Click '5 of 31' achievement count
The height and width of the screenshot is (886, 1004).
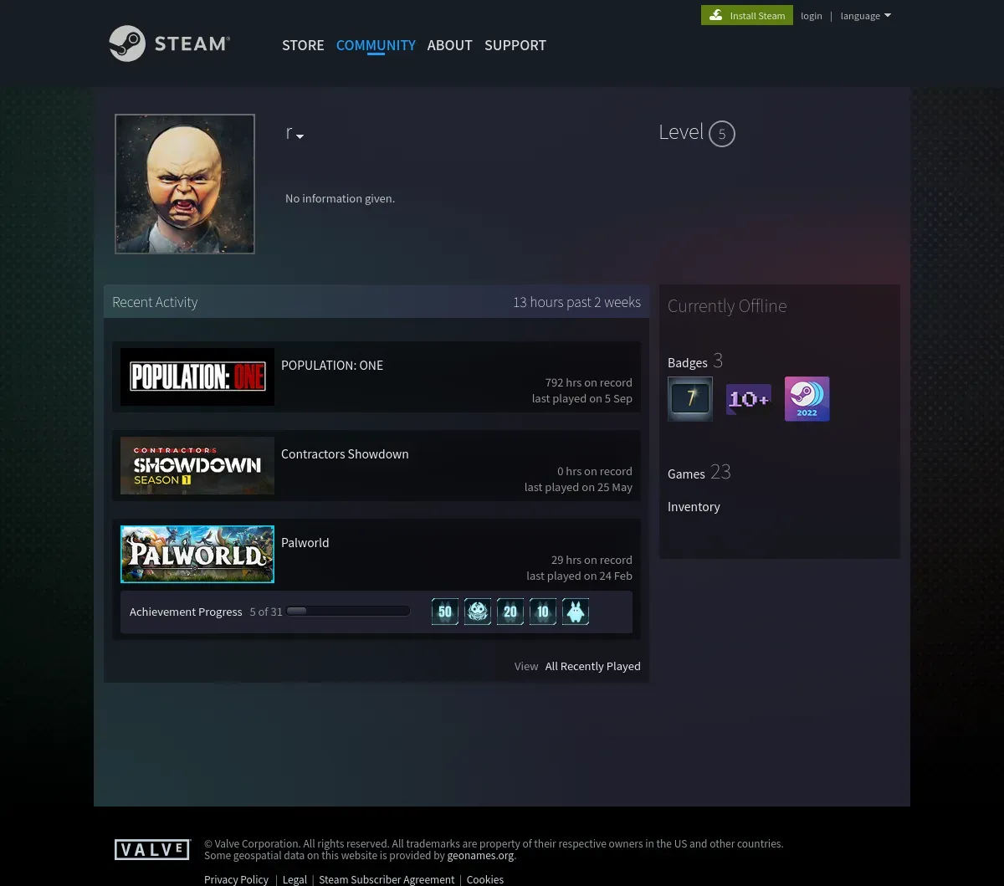coord(266,612)
